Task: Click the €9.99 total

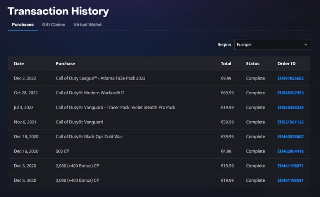Action: [x=226, y=78]
